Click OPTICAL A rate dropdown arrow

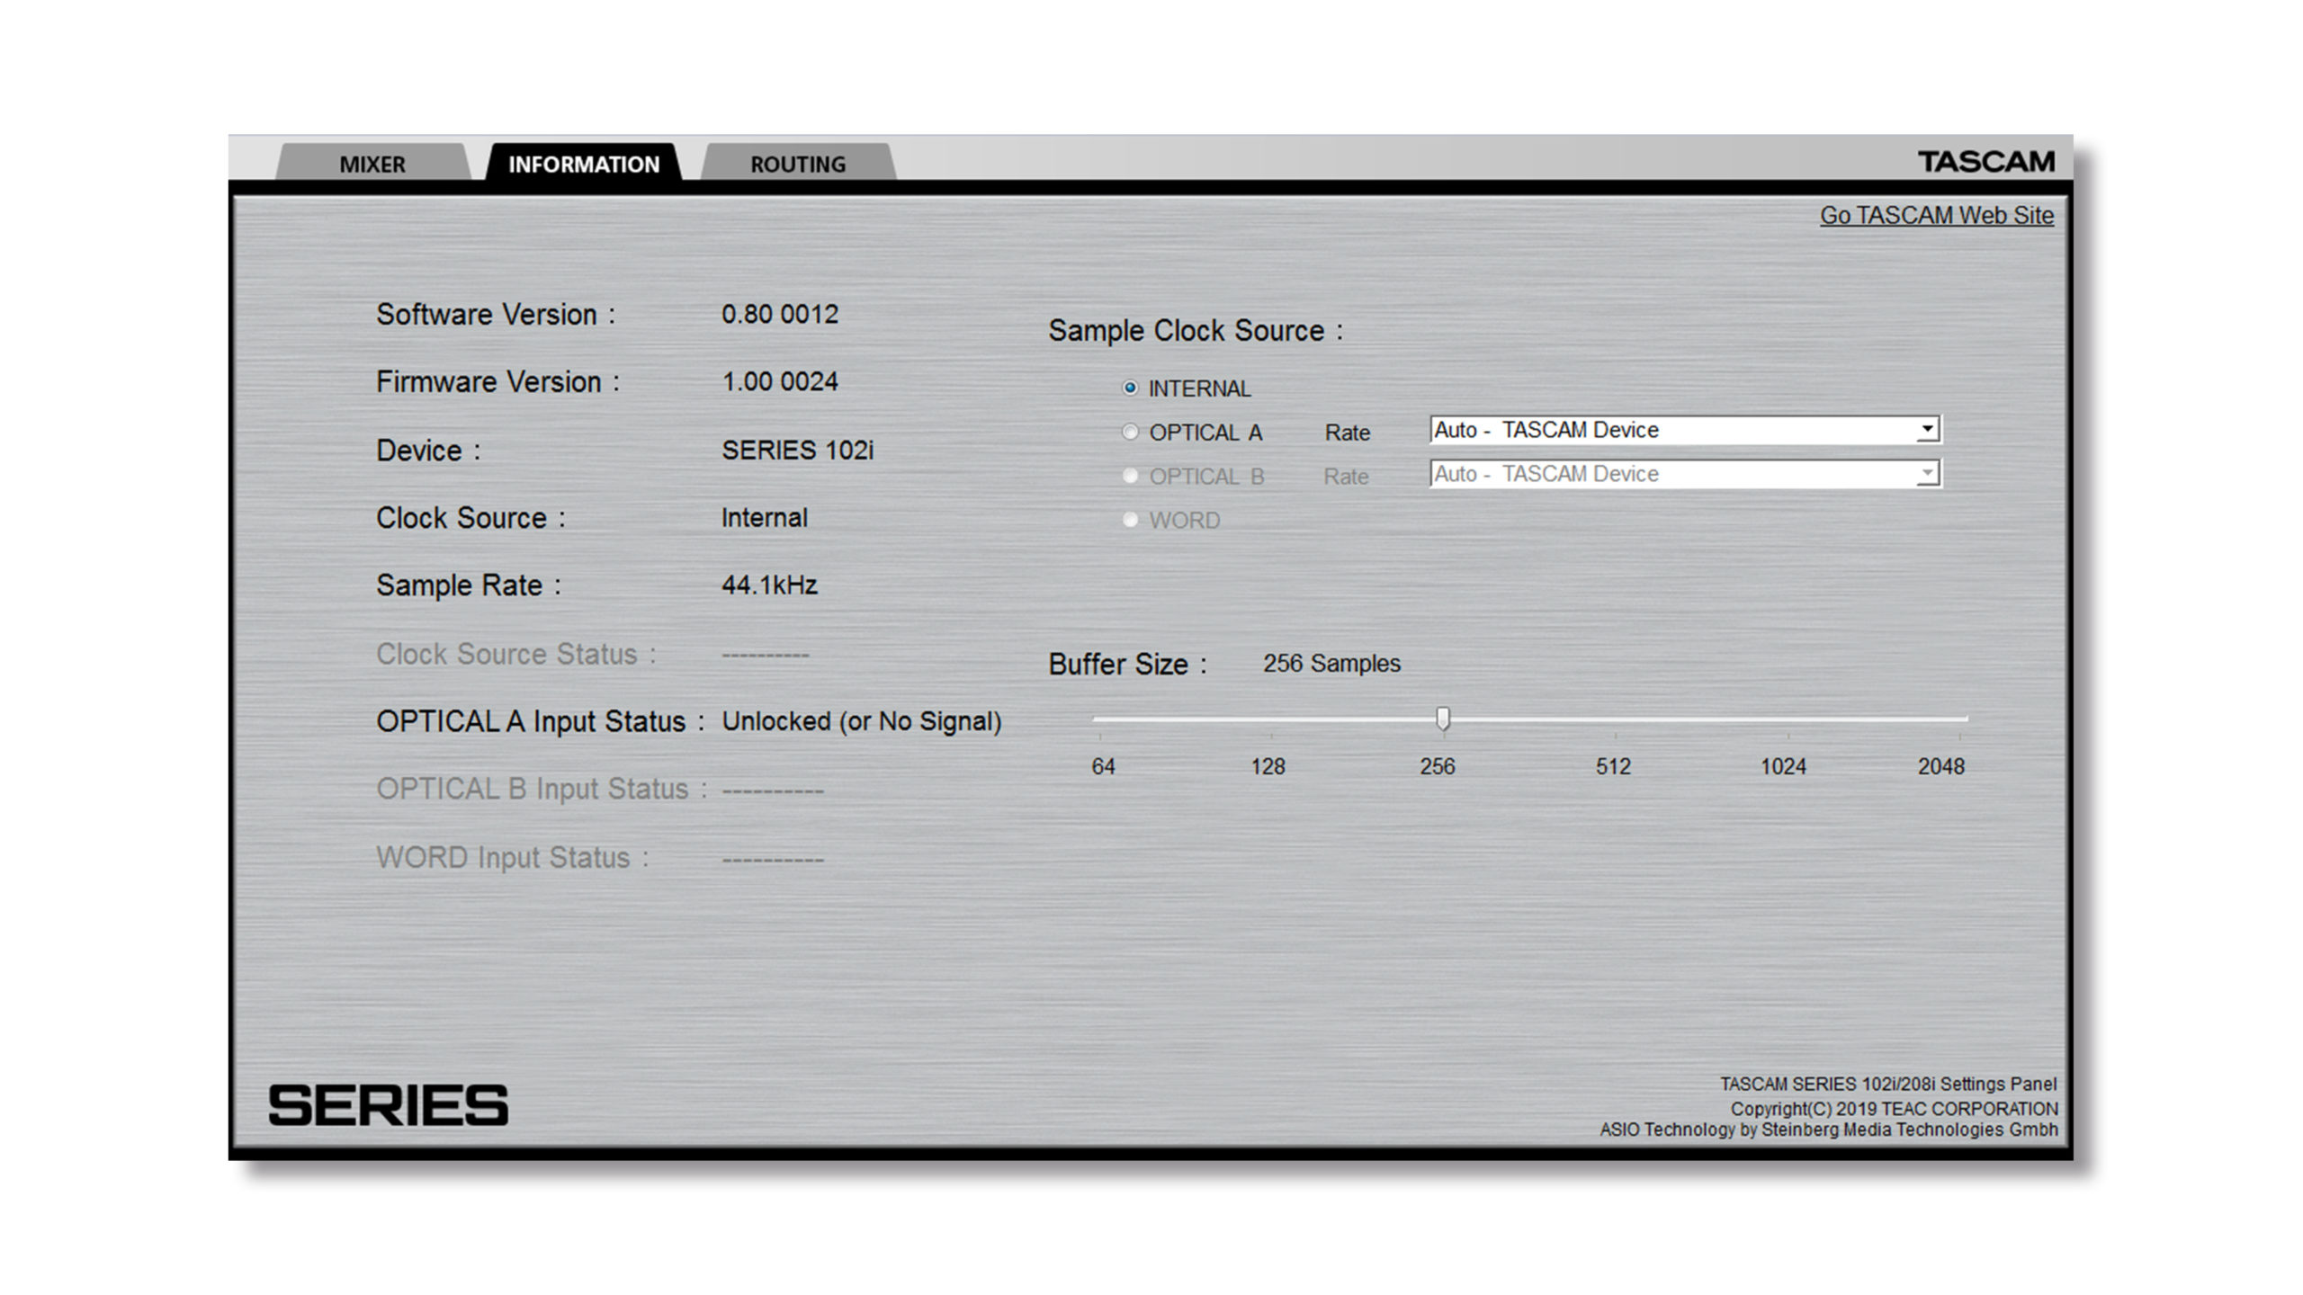(1927, 430)
